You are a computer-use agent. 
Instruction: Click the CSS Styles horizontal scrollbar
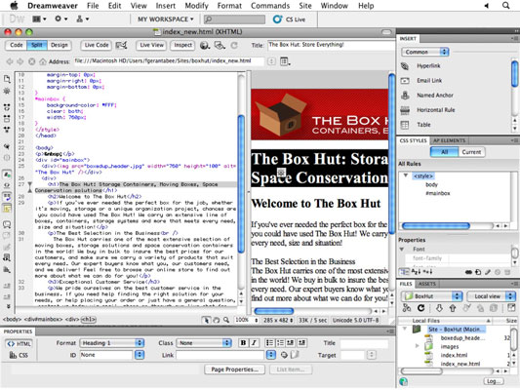click(x=436, y=226)
